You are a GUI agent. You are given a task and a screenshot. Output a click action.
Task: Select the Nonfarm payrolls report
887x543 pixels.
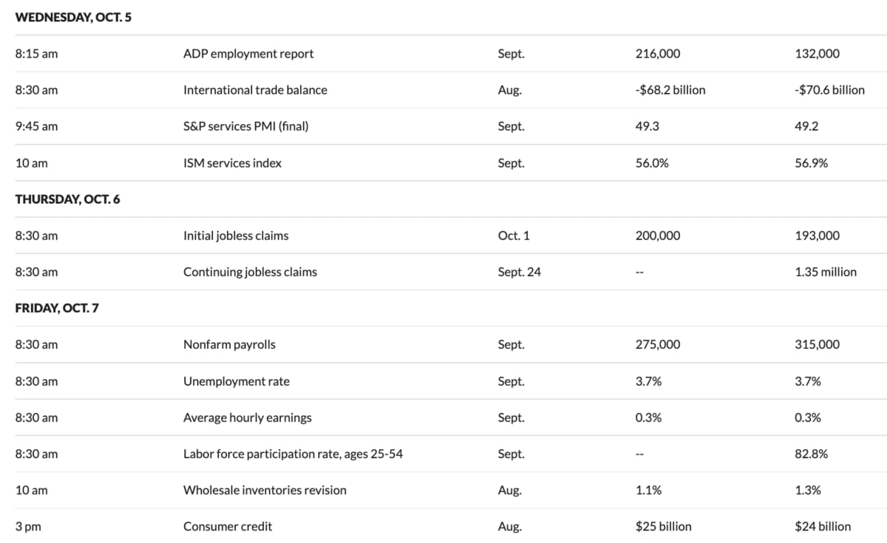pyautogui.click(x=229, y=344)
